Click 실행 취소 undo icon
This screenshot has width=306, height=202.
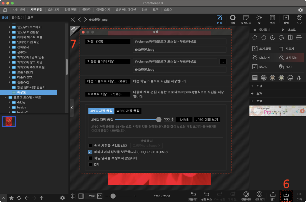[207, 196]
